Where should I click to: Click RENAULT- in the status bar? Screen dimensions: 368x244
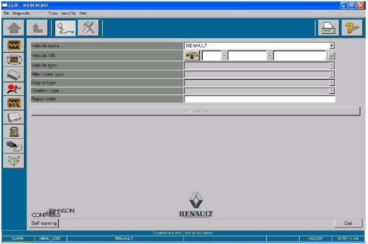click(125, 238)
